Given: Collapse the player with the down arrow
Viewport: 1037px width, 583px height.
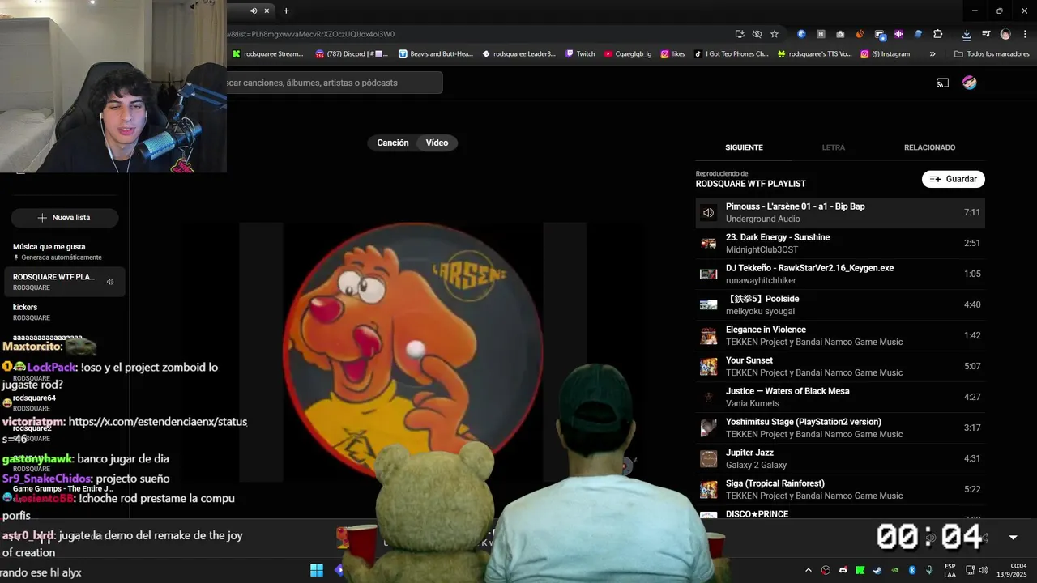Looking at the screenshot, I should coord(1013,538).
